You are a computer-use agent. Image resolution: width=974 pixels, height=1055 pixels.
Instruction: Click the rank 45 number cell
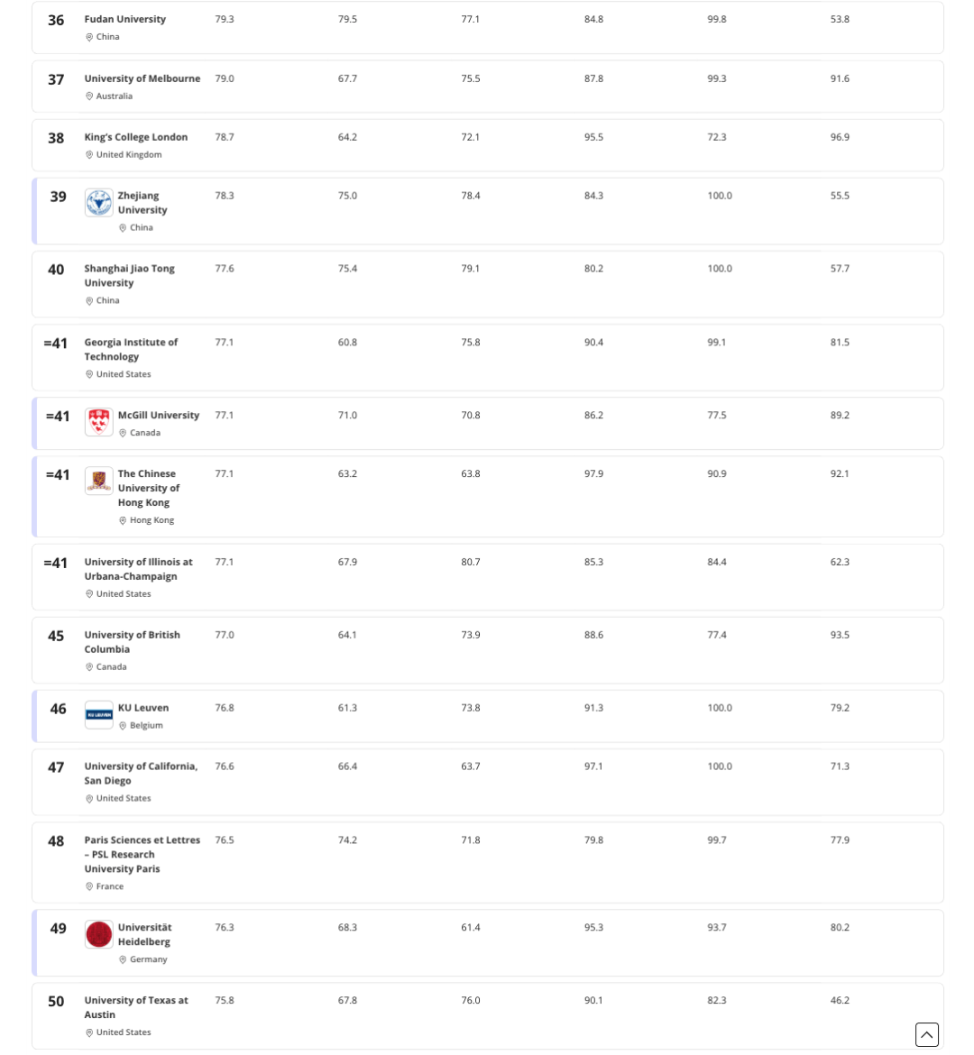click(56, 636)
